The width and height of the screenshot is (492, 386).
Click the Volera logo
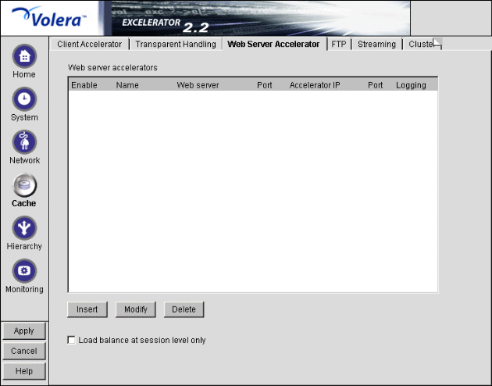point(49,17)
